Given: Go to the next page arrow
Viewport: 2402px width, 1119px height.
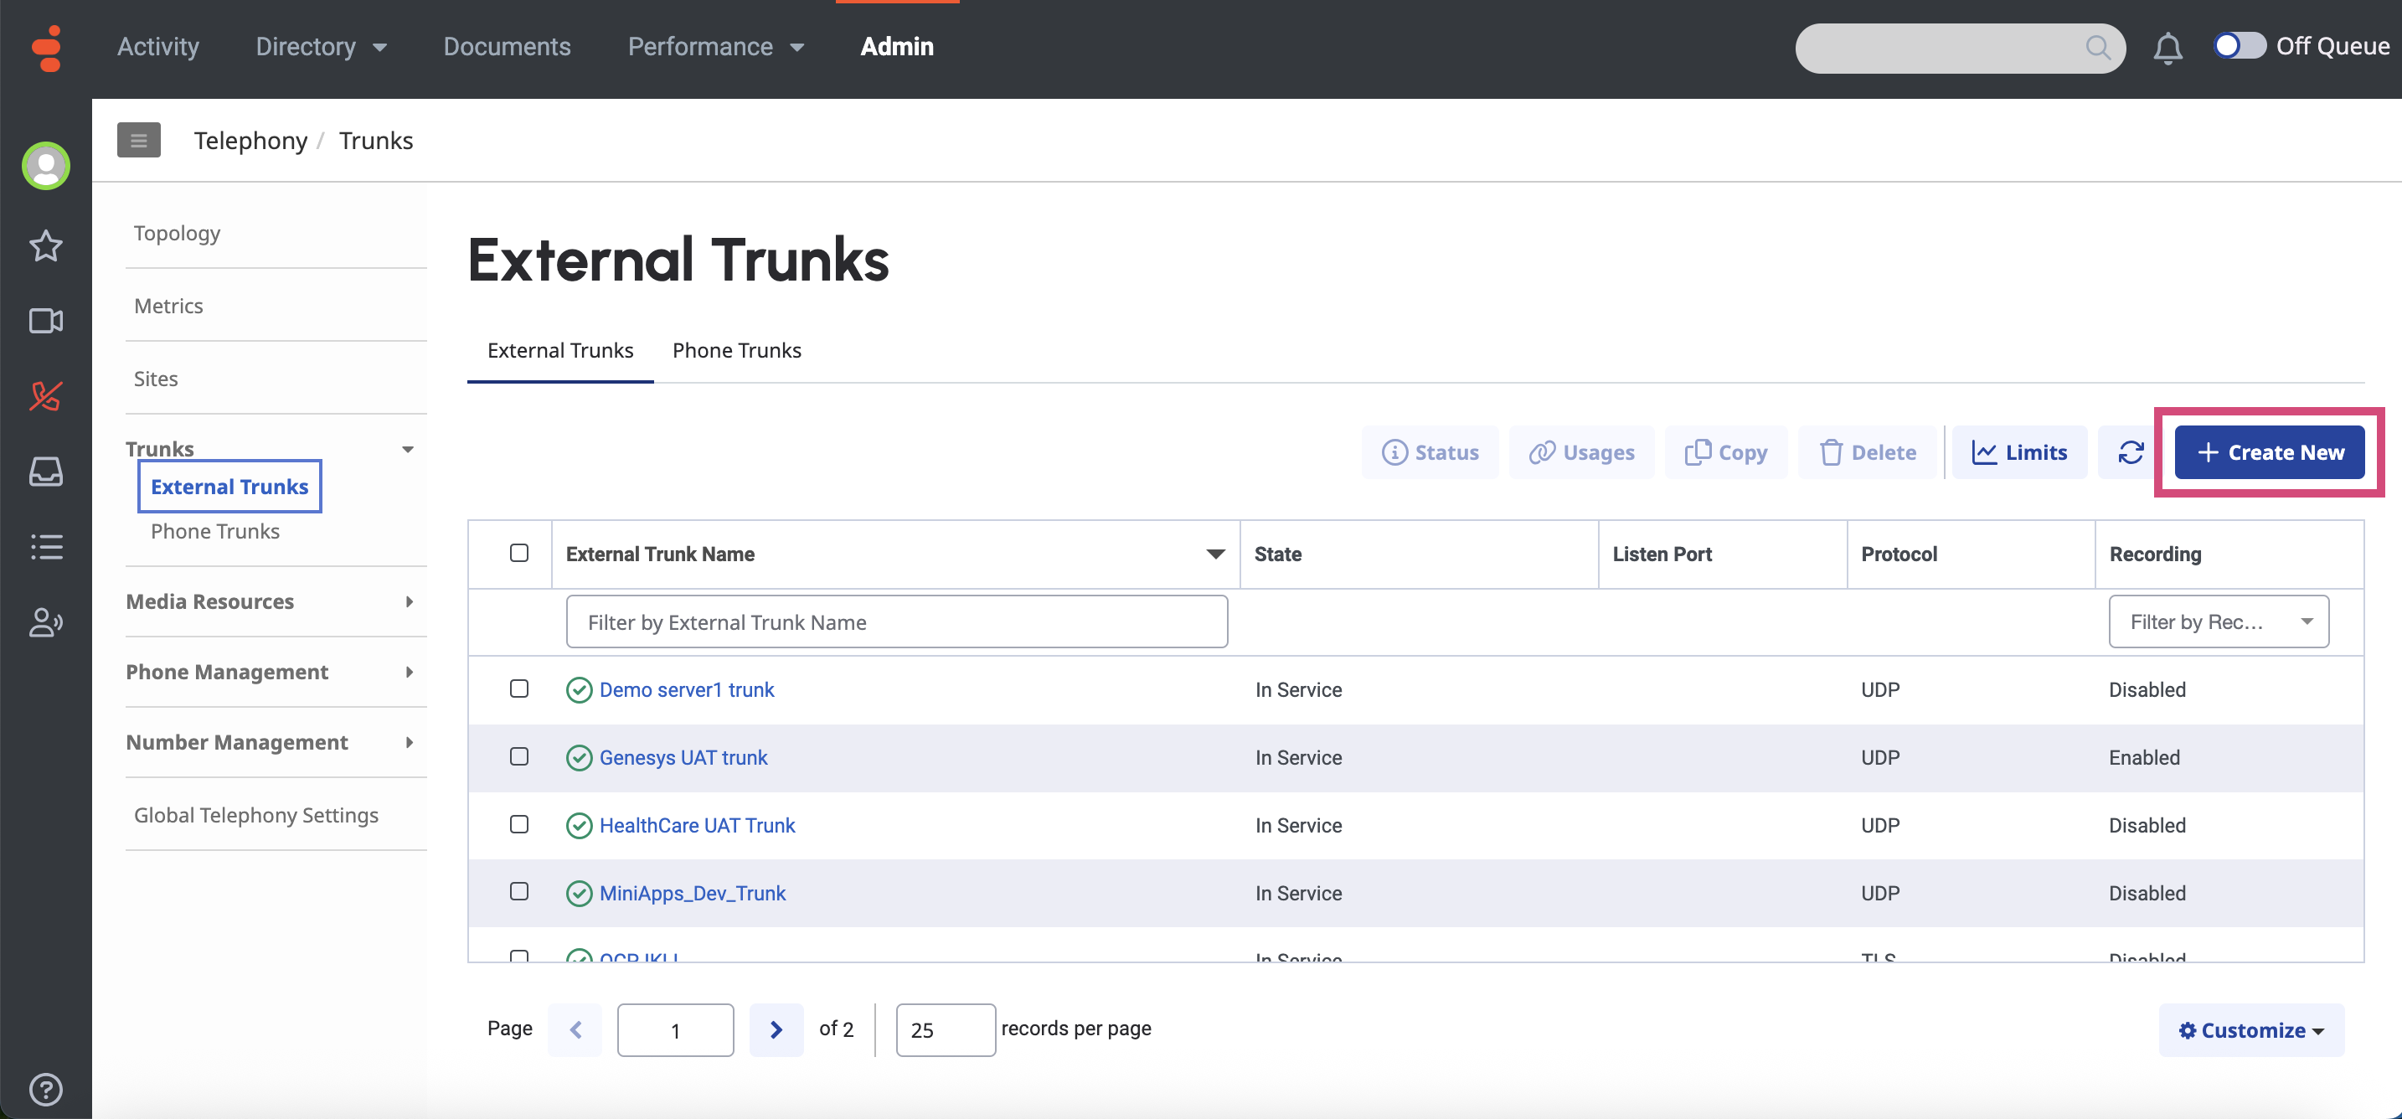Looking at the screenshot, I should tap(776, 1029).
